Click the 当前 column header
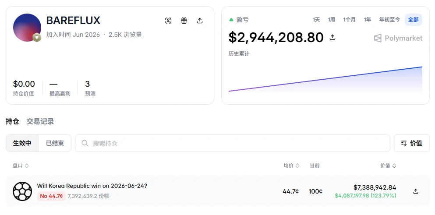 tap(315, 166)
